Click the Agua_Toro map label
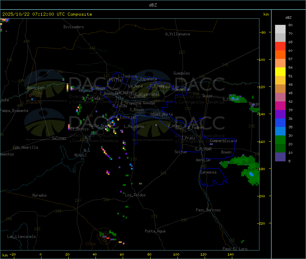 [36, 88]
